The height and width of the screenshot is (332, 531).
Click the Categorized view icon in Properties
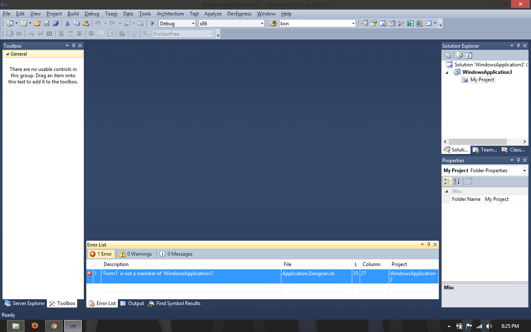point(447,181)
